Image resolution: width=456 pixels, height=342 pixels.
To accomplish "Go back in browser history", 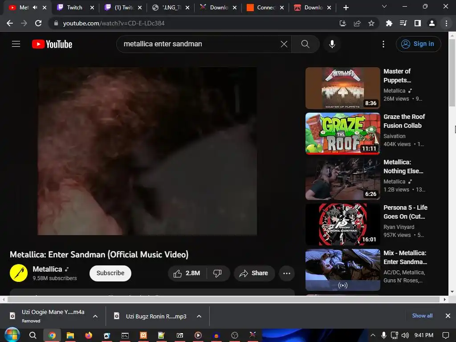I will (10, 23).
